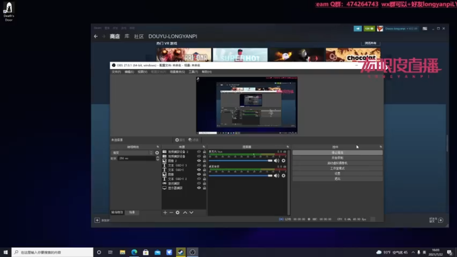457x257 pixels.
Task: Toggle visibility of 文本 (GDI+) 3
Action: pos(199,166)
